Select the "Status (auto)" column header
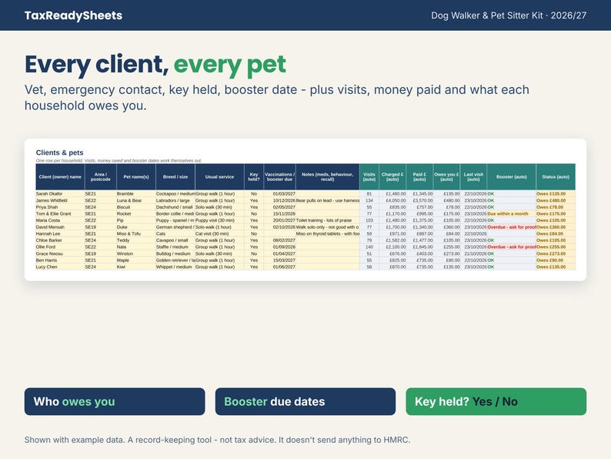The image size is (611, 459). tap(556, 176)
